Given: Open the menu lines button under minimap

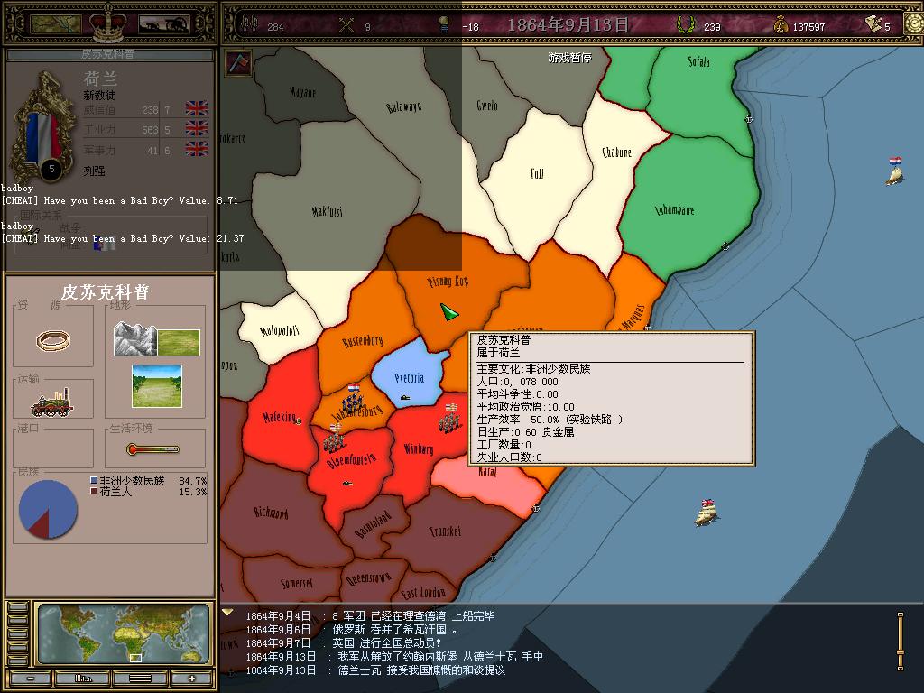Looking at the screenshot, I should [140, 679].
